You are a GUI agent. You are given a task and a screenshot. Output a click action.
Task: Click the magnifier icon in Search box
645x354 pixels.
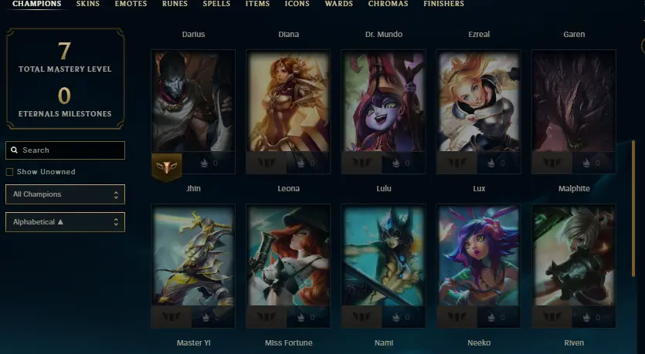[14, 150]
